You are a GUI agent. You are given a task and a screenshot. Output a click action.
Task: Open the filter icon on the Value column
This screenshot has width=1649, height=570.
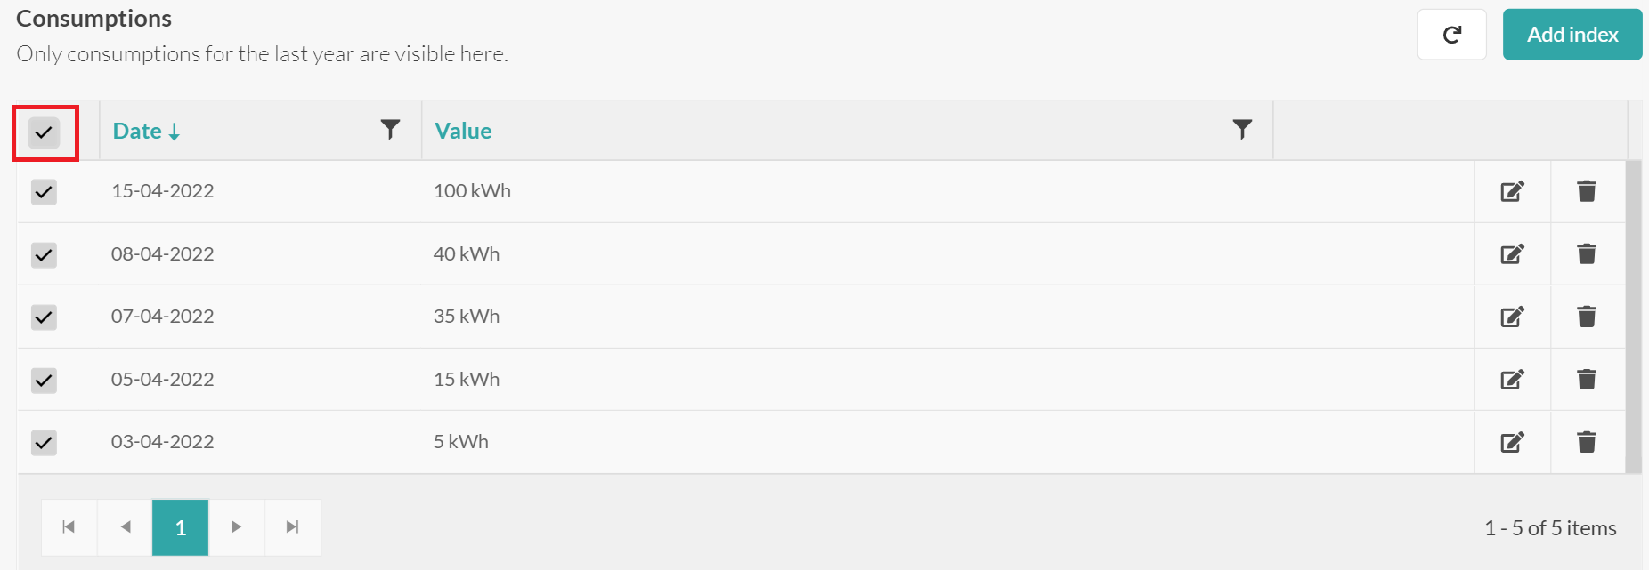(1243, 130)
